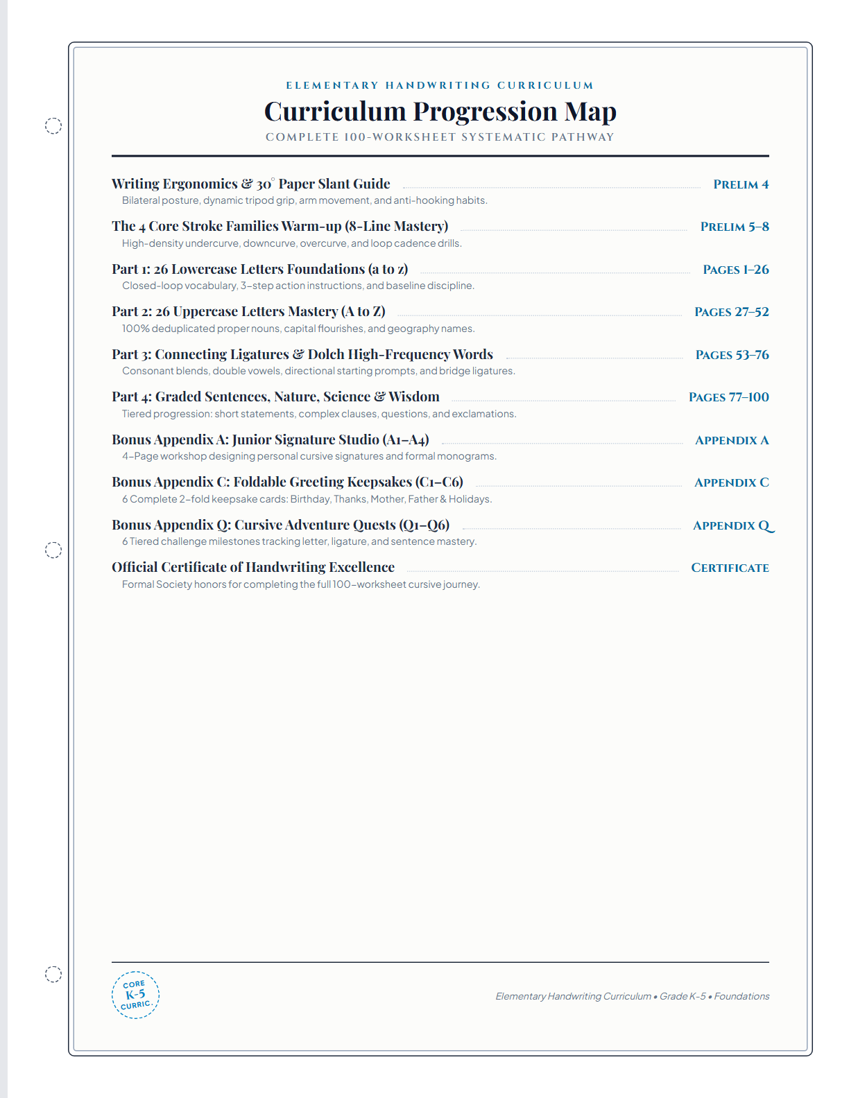Screen dimensions: 849x1098
Task: Click 'Bonus Appendix Q: Cursive Adventure Quests' title
Action: pyautogui.click(x=281, y=525)
